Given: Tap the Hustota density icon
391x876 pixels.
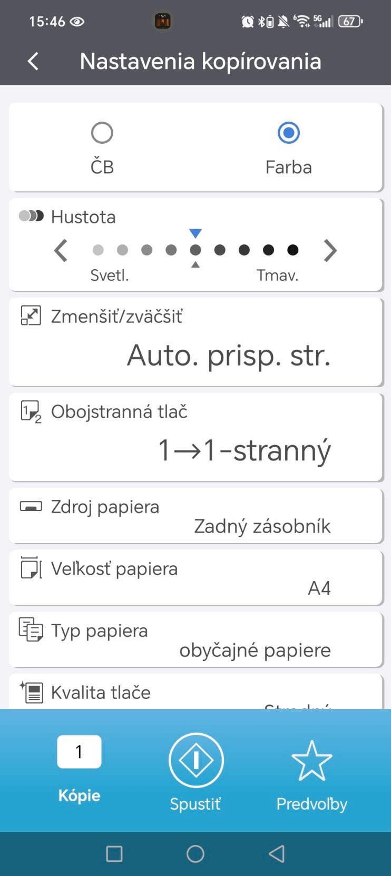Looking at the screenshot, I should pos(31,216).
